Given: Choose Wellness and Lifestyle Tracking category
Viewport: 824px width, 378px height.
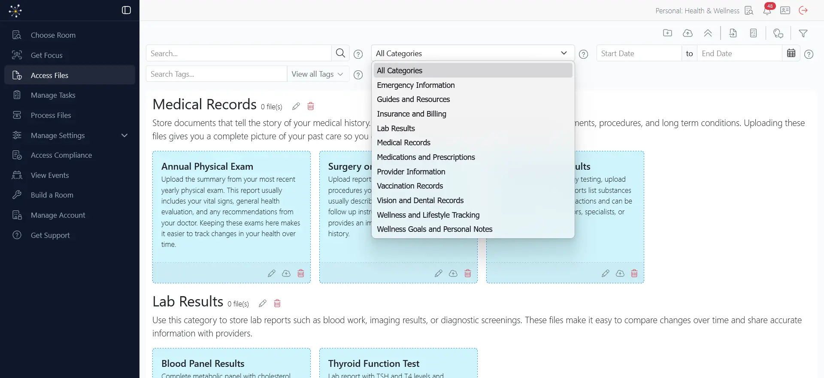Looking at the screenshot, I should pyautogui.click(x=473, y=215).
